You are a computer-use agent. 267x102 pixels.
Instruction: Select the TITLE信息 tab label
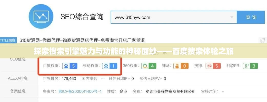8,40
